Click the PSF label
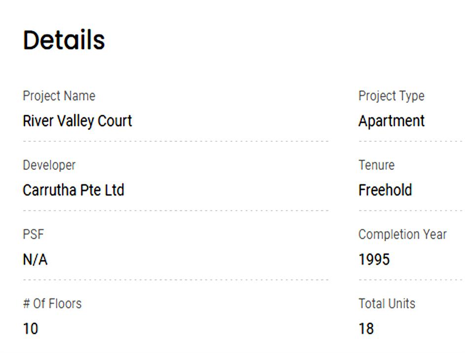The width and height of the screenshot is (465, 353). [x=33, y=234]
